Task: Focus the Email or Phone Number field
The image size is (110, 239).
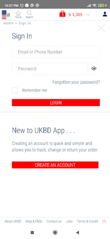Action: pyautogui.click(x=56, y=52)
